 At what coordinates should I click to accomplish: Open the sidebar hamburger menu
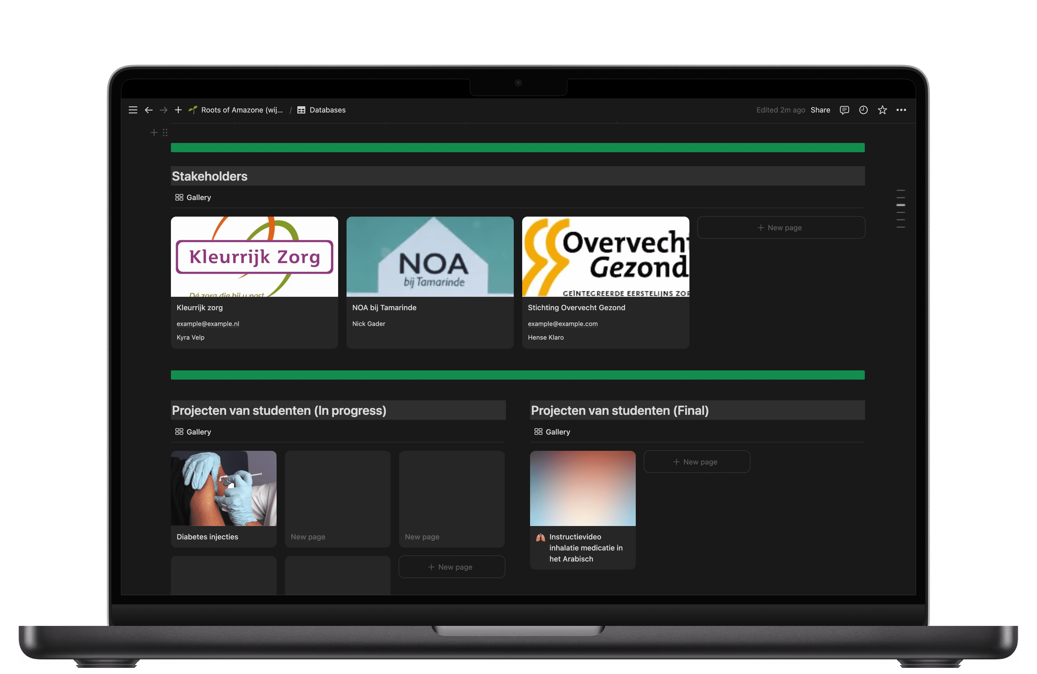point(133,110)
